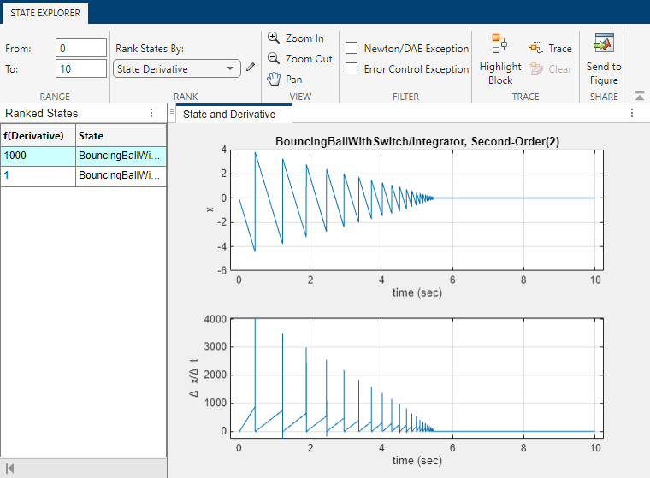The width and height of the screenshot is (650, 478).
Task: Open the Rank States By dropdown
Action: (x=176, y=69)
